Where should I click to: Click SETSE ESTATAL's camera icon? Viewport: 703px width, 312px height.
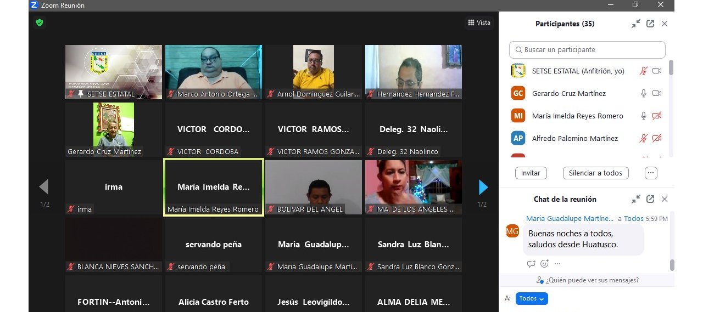(656, 71)
